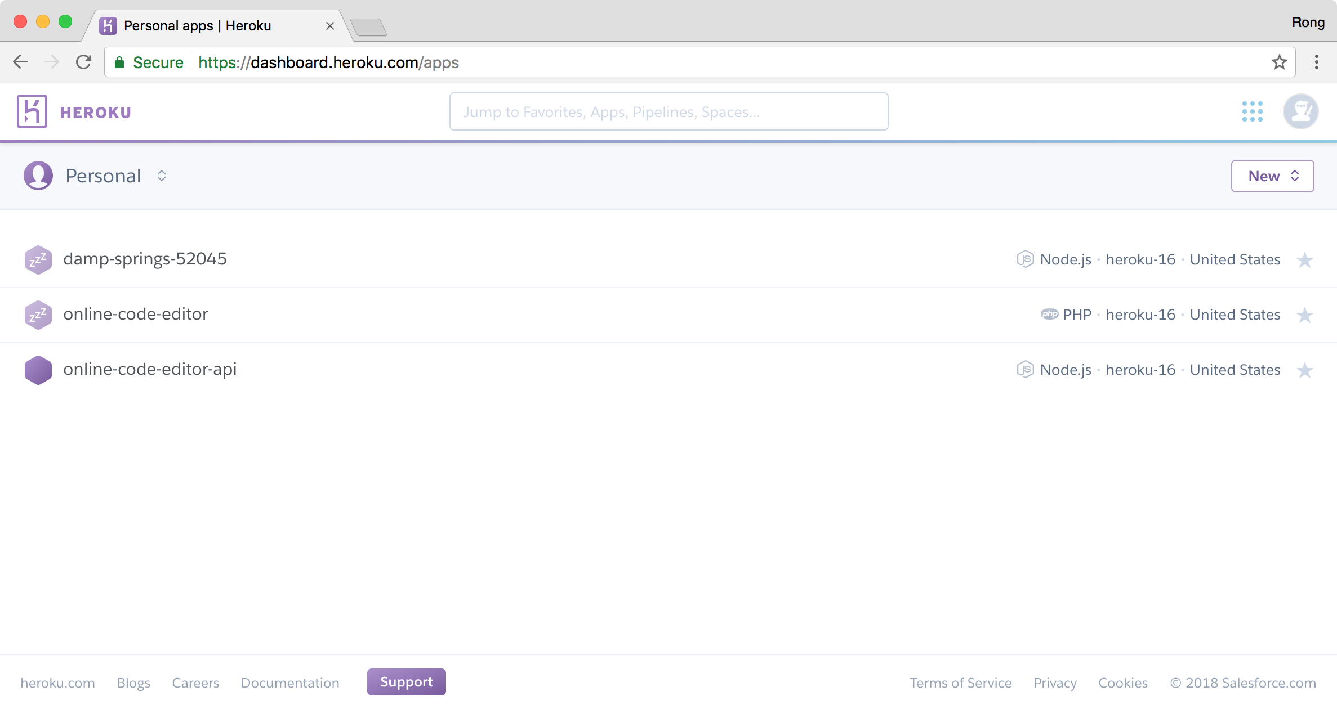Click United States on the online-code-editor row
Screen dimensions: 1337x709
click(1235, 315)
